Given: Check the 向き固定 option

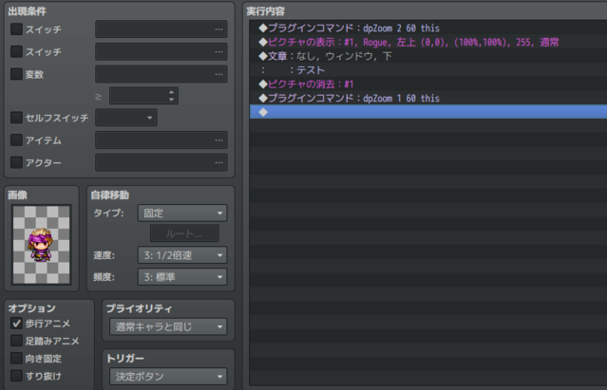Looking at the screenshot, I should click(x=16, y=359).
